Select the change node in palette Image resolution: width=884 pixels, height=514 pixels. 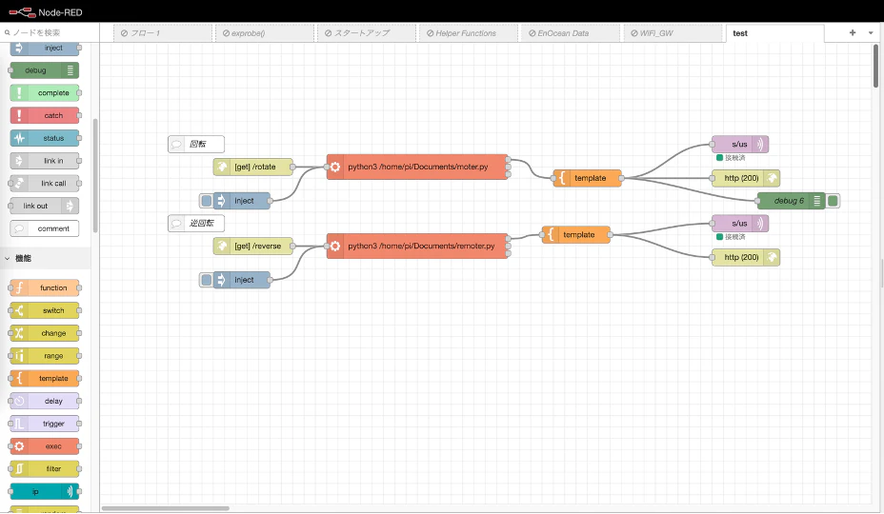[45, 333]
